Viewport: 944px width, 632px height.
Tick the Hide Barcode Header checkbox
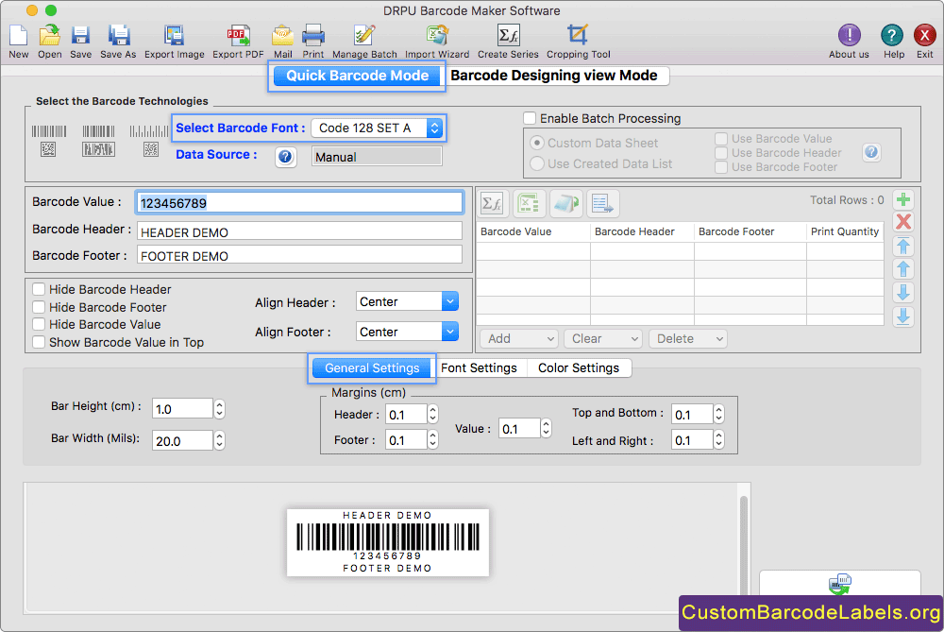[x=39, y=289]
